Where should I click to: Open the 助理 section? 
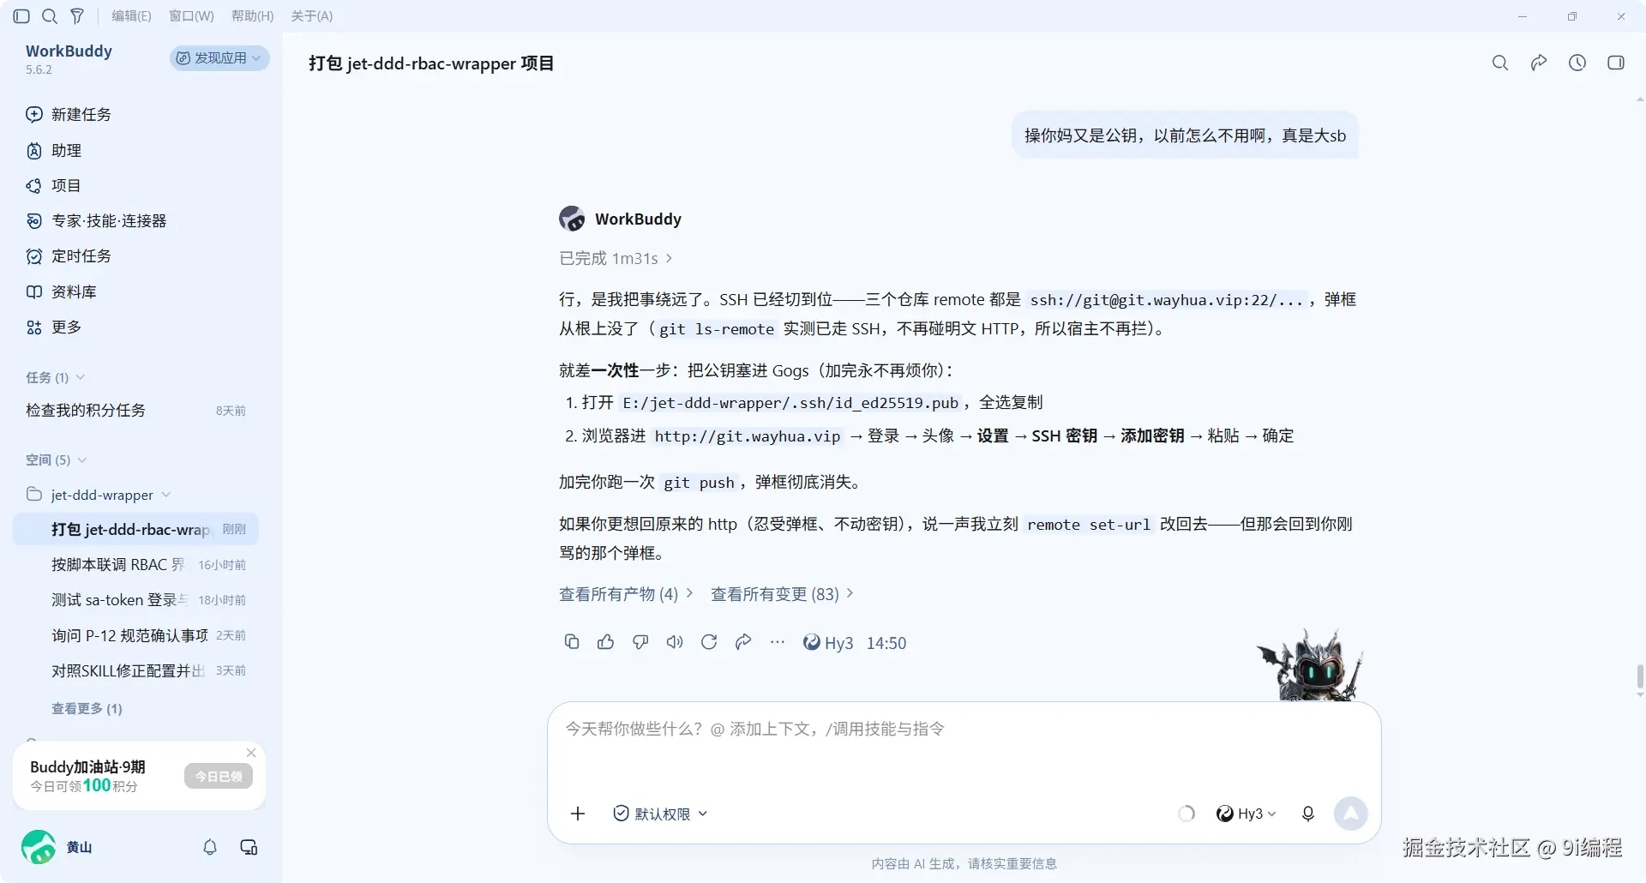tap(54, 151)
